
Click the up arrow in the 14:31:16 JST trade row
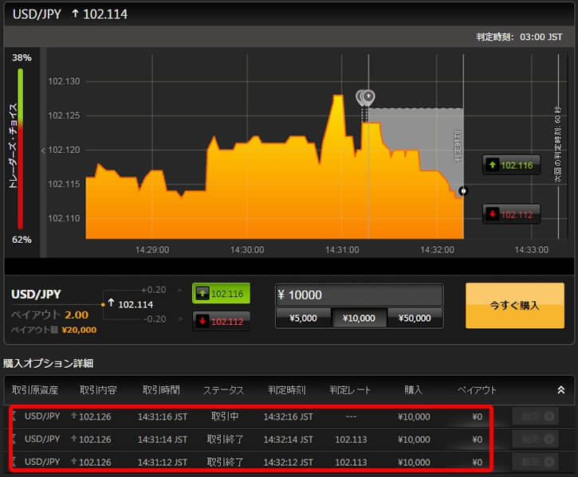point(74,416)
